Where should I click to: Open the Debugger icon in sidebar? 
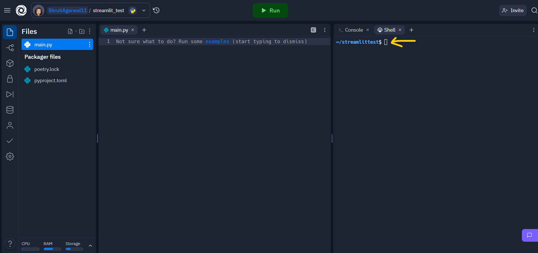10,94
